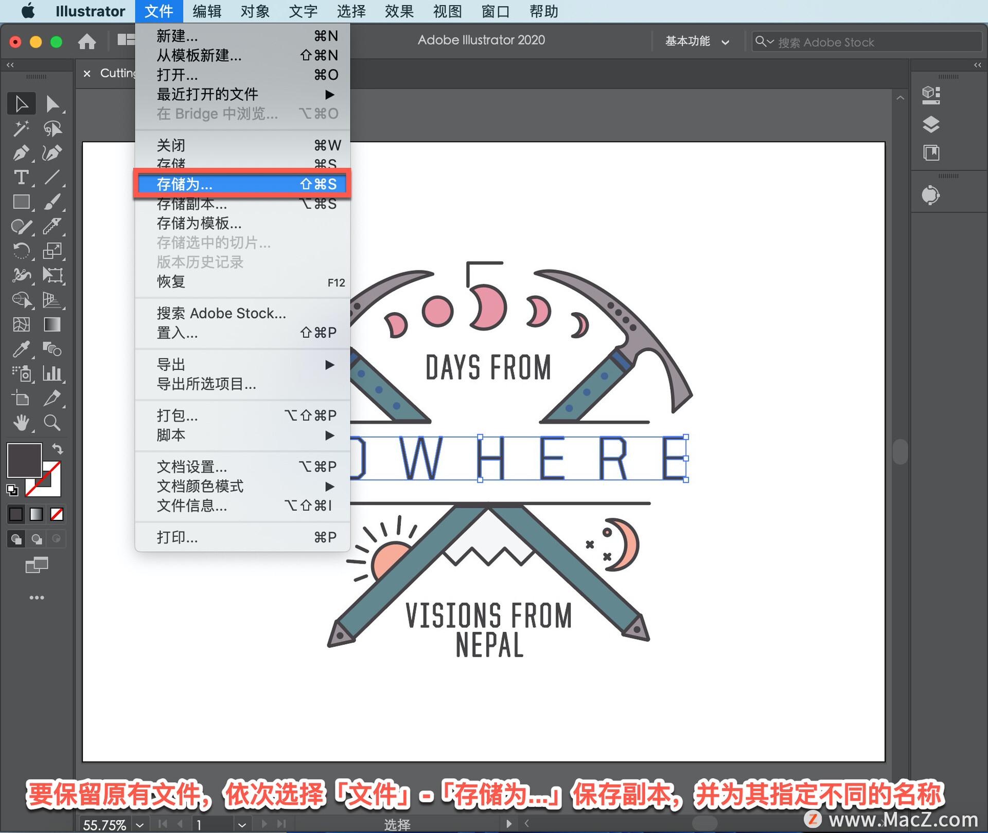
Task: Click the dark Fill color swatch
Action: [x=24, y=460]
